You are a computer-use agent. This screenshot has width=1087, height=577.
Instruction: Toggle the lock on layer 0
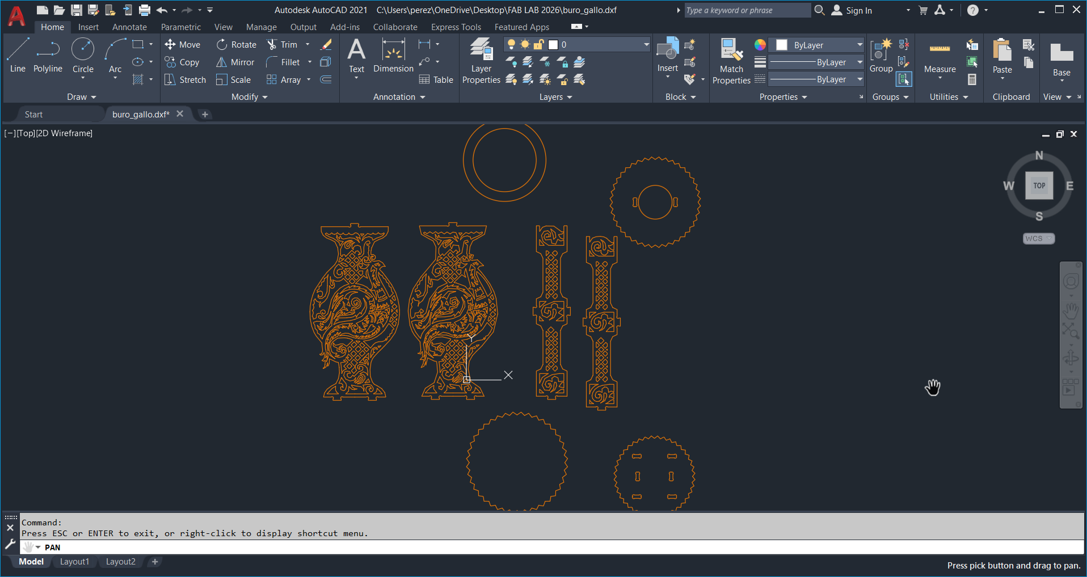pos(539,44)
